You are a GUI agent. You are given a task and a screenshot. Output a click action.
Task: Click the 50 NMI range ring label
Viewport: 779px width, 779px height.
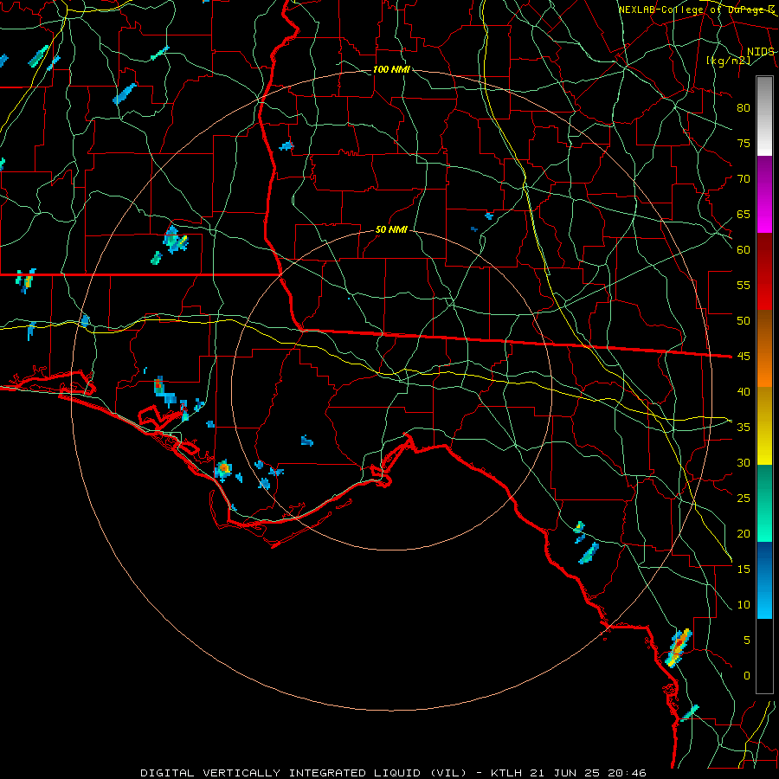click(391, 229)
